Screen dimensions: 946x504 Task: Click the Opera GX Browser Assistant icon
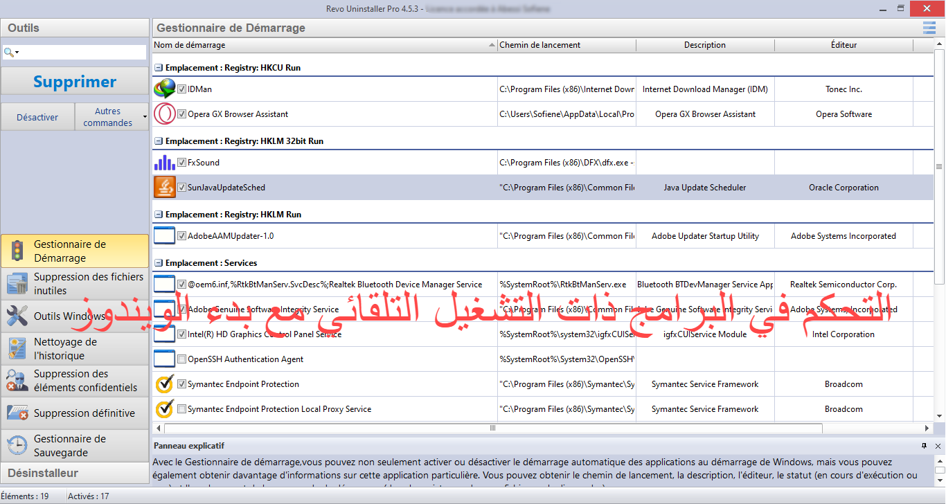(x=164, y=114)
